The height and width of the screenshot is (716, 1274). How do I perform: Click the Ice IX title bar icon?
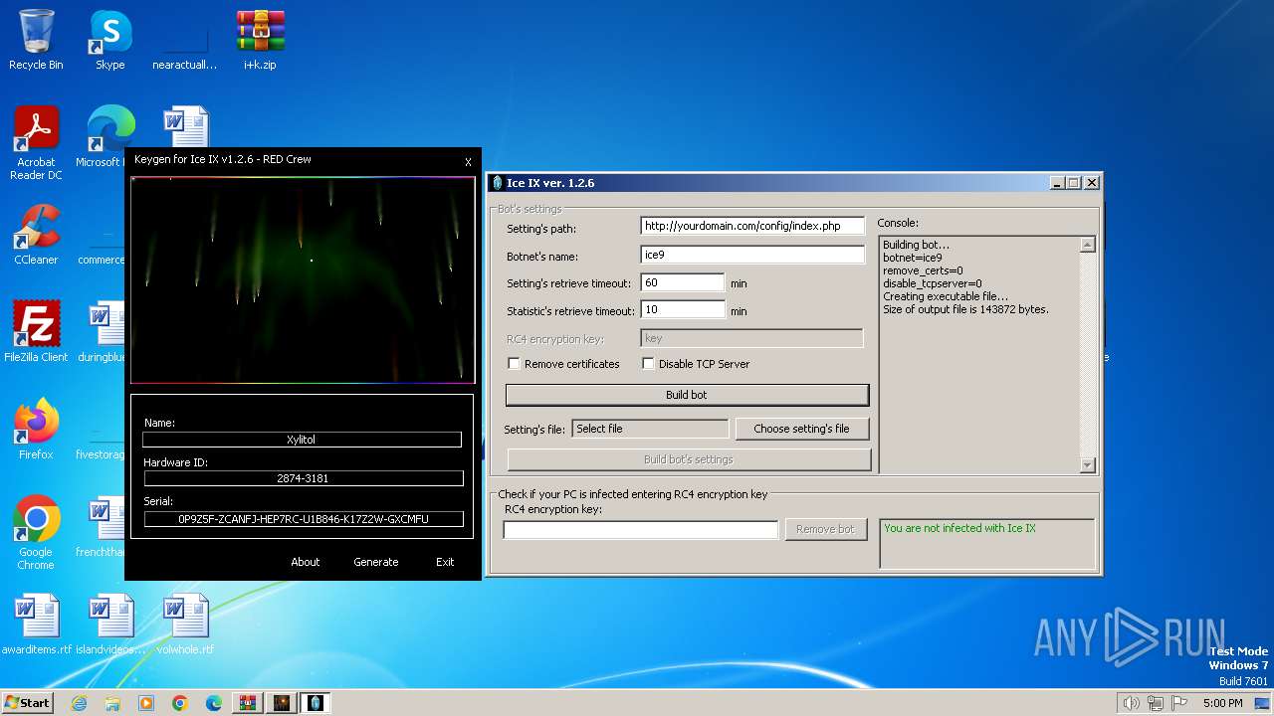(x=498, y=183)
